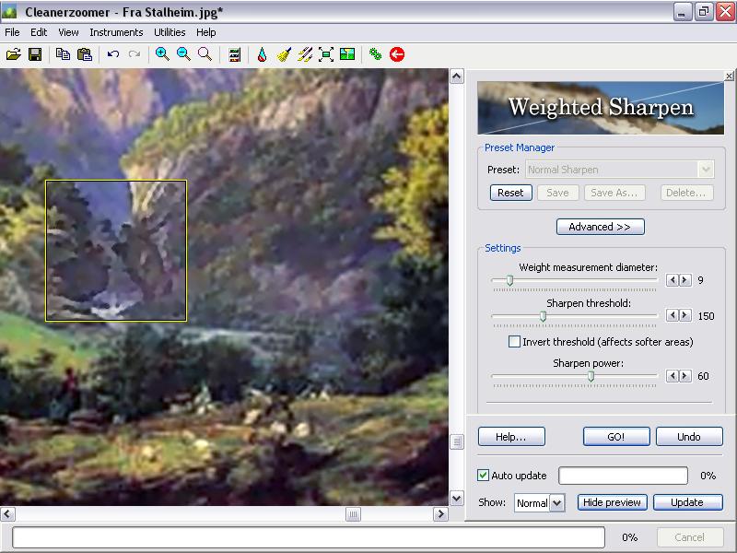The width and height of the screenshot is (737, 553).
Task: Click the horizontal scrollbar thumb
Action: click(353, 514)
